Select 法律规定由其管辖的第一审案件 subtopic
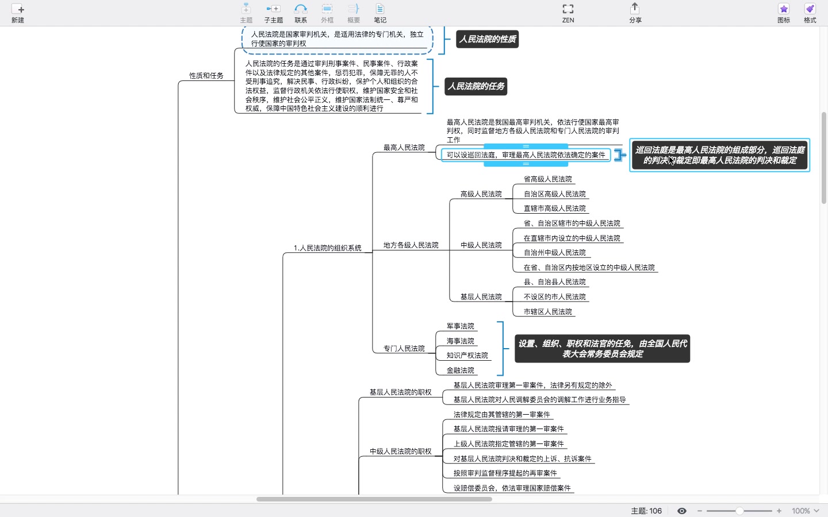Image resolution: width=828 pixels, height=517 pixels. tap(502, 415)
